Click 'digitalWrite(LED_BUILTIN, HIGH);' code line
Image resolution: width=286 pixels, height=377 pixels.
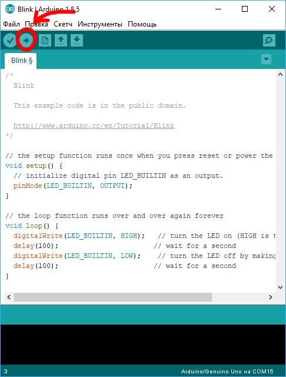(x=79, y=236)
